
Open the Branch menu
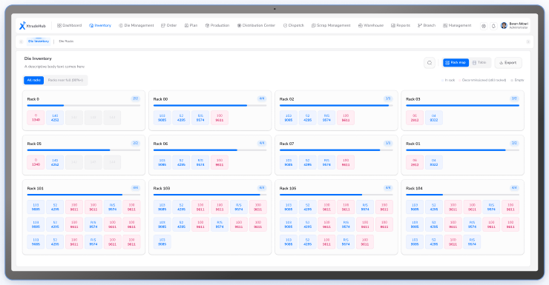[x=427, y=25]
